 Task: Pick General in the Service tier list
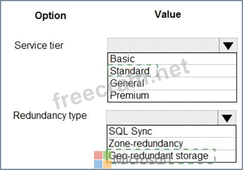pos(127,83)
